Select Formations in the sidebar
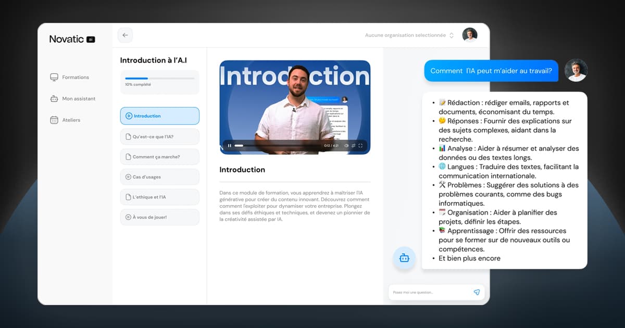The height and width of the screenshot is (328, 625). pos(76,77)
